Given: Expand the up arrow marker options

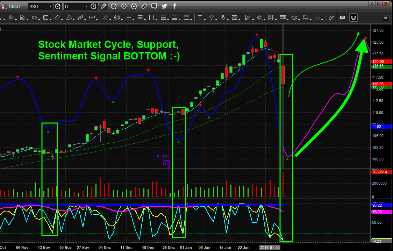Looking at the screenshot, I should pos(216,19).
